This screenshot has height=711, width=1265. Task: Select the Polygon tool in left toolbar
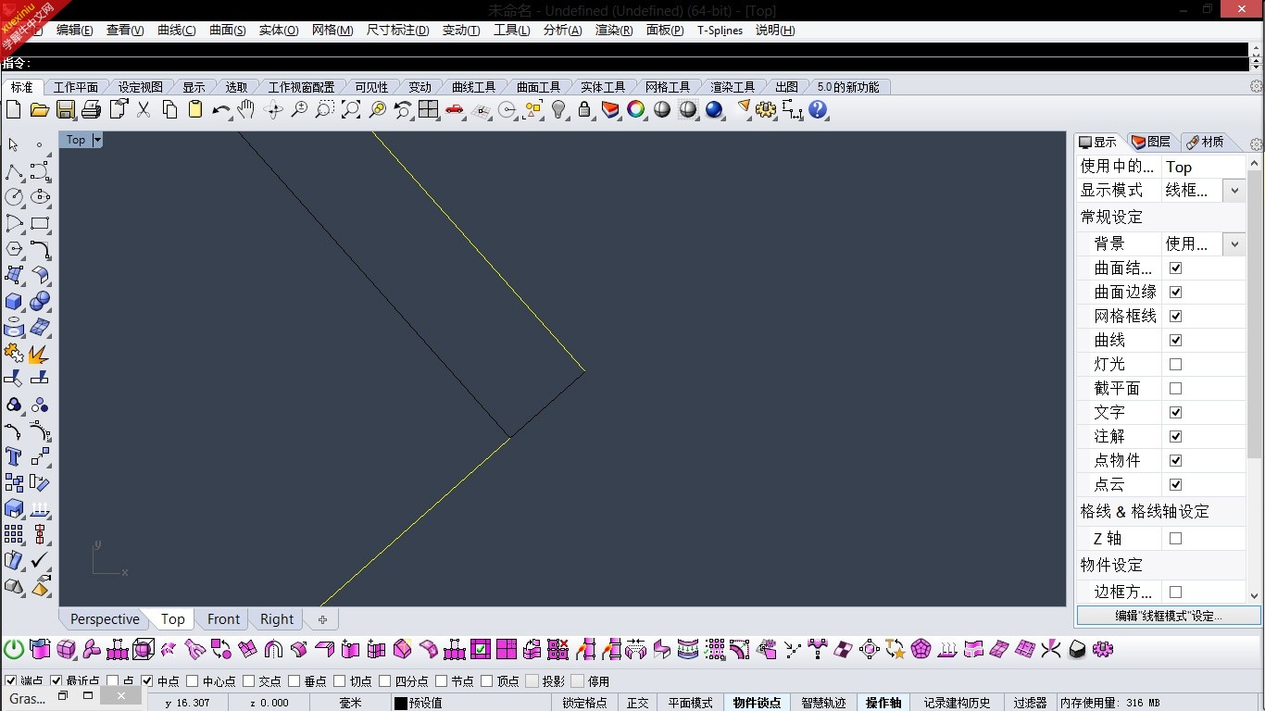click(x=14, y=249)
